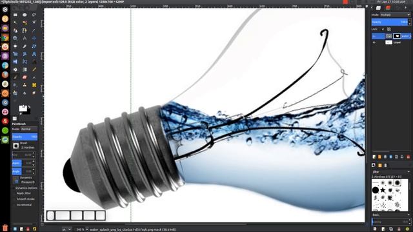
Task: Open the layer Mode dropdown showing Multiply
Action: 395,15
